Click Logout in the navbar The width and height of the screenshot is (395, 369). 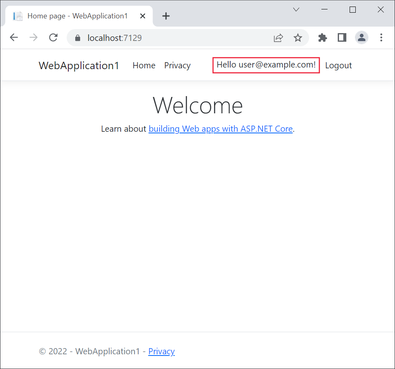pyautogui.click(x=338, y=65)
